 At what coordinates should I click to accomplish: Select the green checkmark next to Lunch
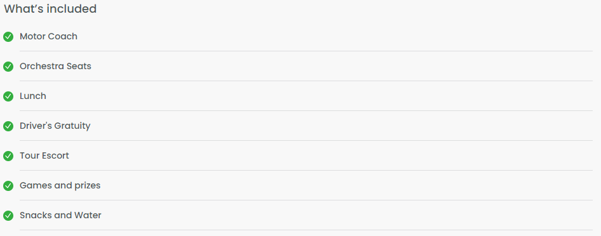[x=8, y=96]
